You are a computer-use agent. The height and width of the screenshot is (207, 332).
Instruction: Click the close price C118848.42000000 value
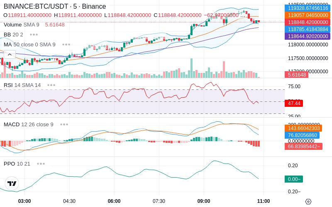(x=178, y=15)
